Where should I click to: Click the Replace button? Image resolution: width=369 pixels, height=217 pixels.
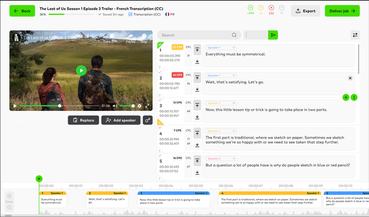click(83, 120)
